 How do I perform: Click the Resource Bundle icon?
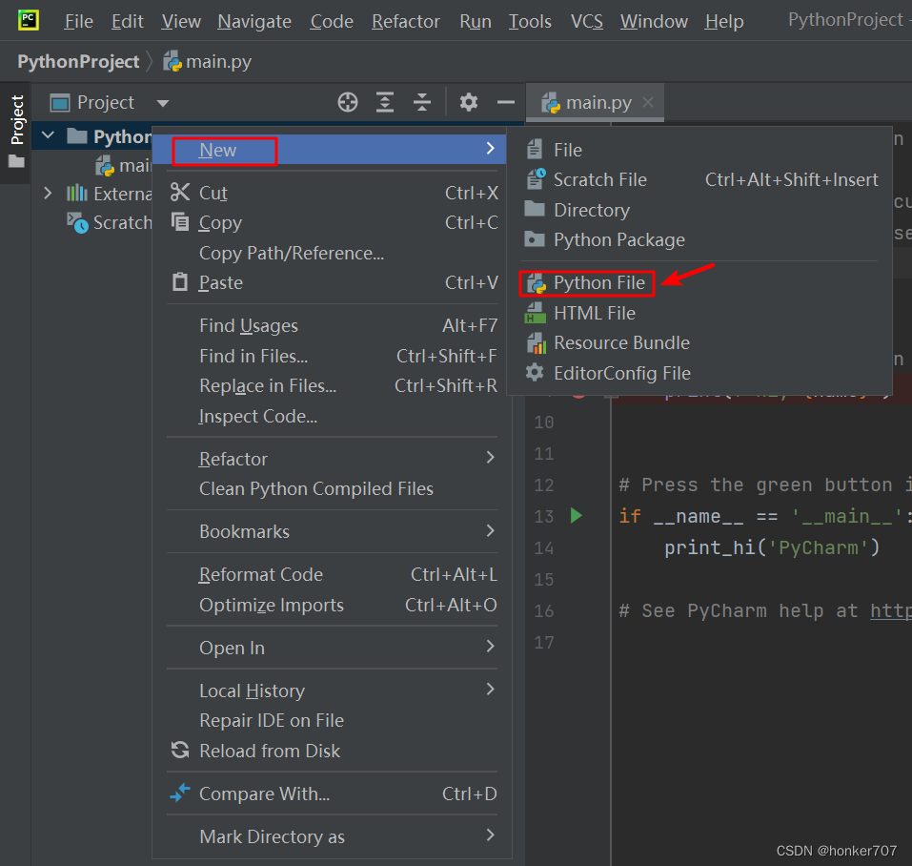(x=537, y=343)
